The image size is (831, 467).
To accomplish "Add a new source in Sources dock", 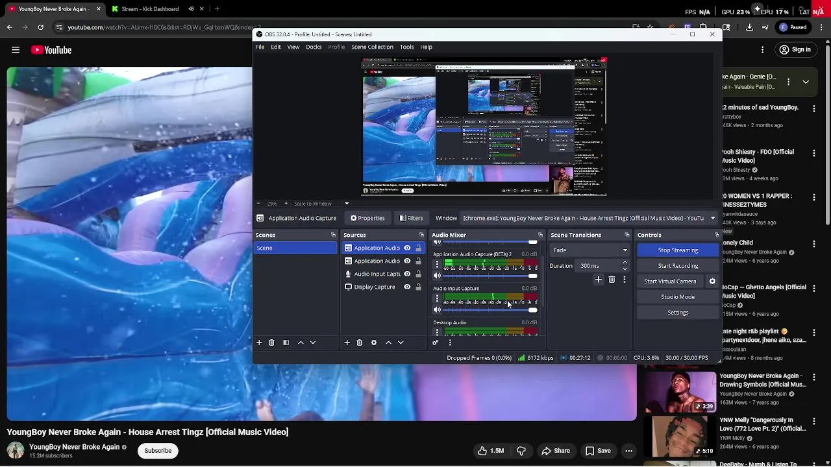I will point(347,342).
